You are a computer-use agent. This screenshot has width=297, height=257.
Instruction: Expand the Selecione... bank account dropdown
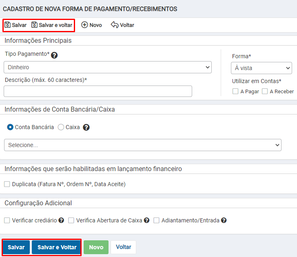[143, 145]
